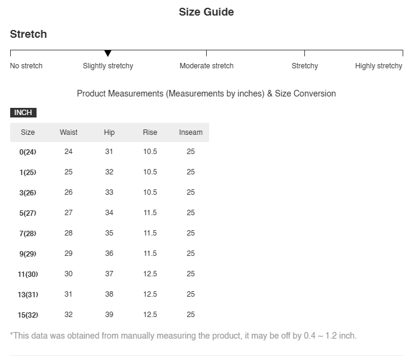Click the Highly stretchy label
414x356 pixels.
(x=379, y=66)
